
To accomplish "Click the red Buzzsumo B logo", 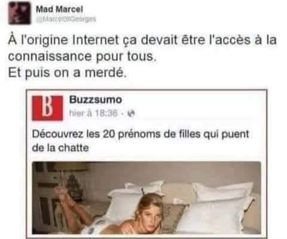I will click(x=48, y=108).
